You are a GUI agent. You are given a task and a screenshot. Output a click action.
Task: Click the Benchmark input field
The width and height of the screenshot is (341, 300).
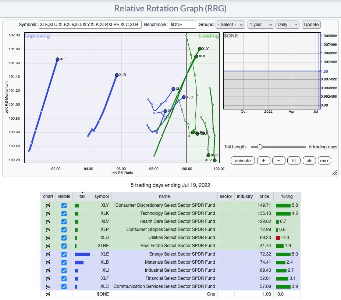pyautogui.click(x=182, y=25)
